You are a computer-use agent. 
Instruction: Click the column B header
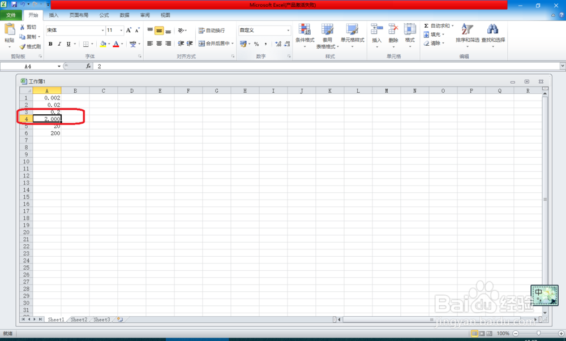pyautogui.click(x=75, y=91)
